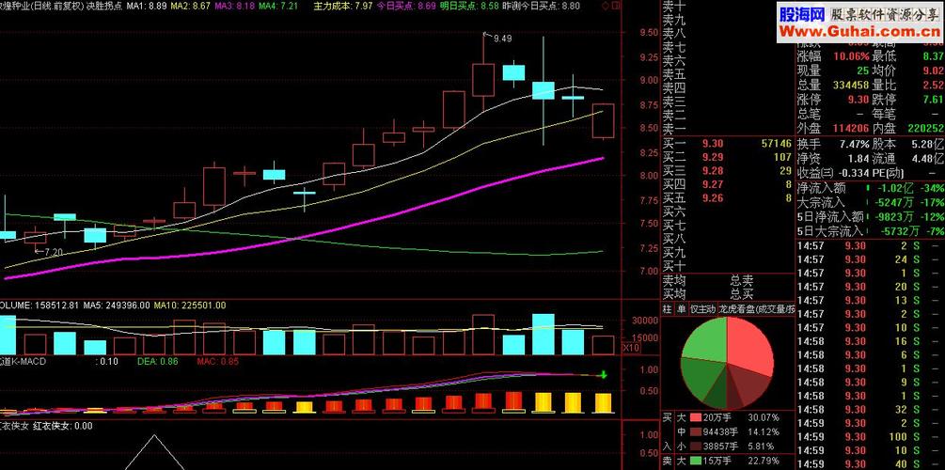Toggle the 仅主动 filter
This screenshot has width=945, height=470.
point(701,308)
